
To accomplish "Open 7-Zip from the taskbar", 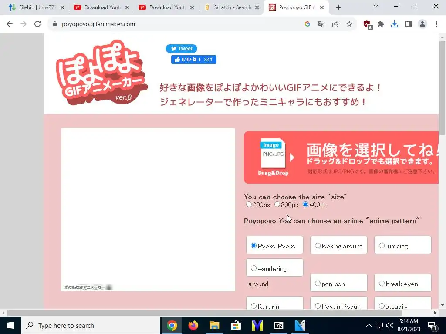I will tap(278, 325).
